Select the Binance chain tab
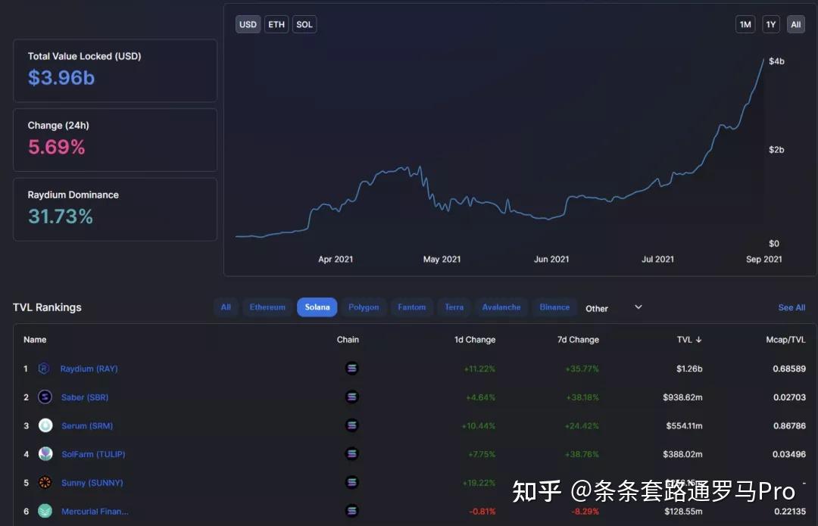Screen dimensions: 818x526 [x=554, y=307]
